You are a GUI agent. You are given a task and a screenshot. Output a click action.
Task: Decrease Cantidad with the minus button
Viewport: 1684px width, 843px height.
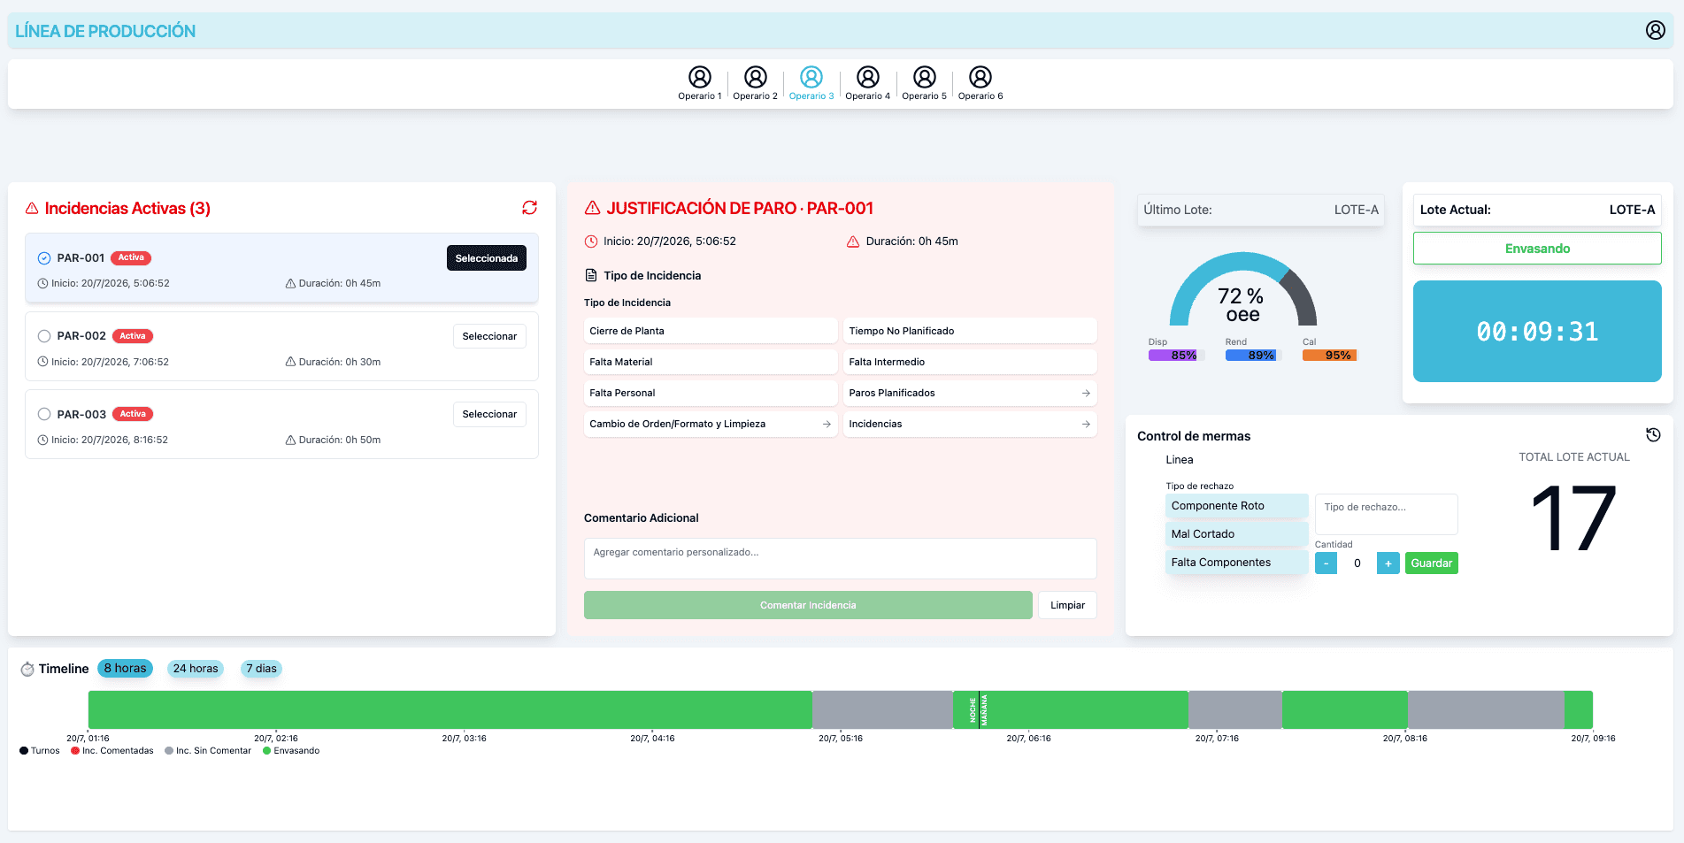pos(1326,563)
